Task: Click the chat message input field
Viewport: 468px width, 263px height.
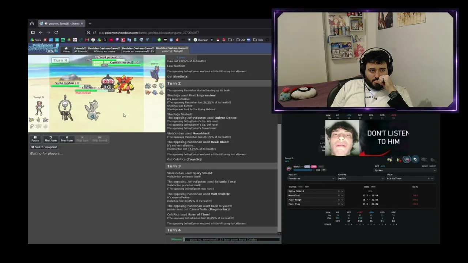Action: coord(232,240)
